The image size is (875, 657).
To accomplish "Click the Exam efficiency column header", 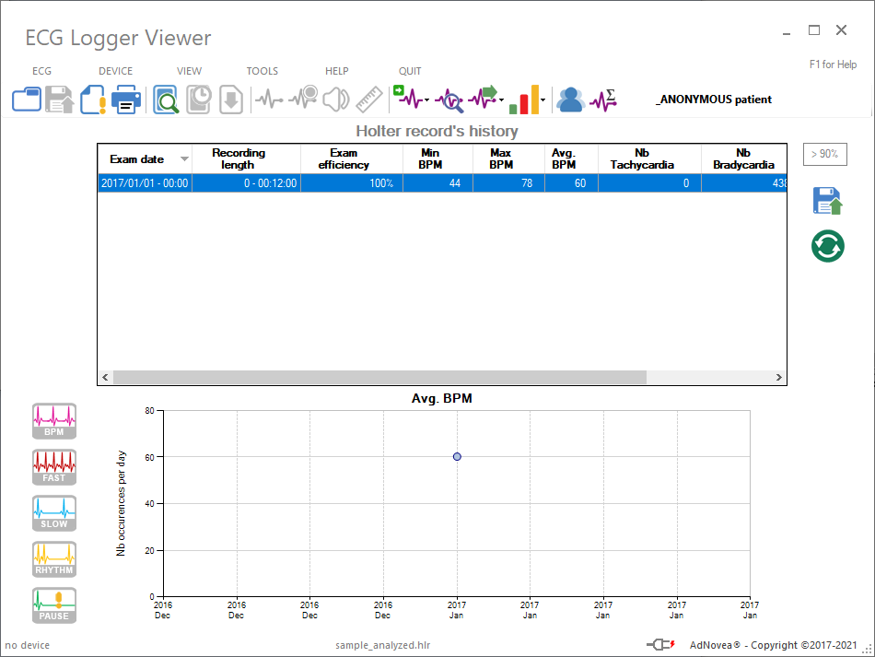I will click(352, 159).
